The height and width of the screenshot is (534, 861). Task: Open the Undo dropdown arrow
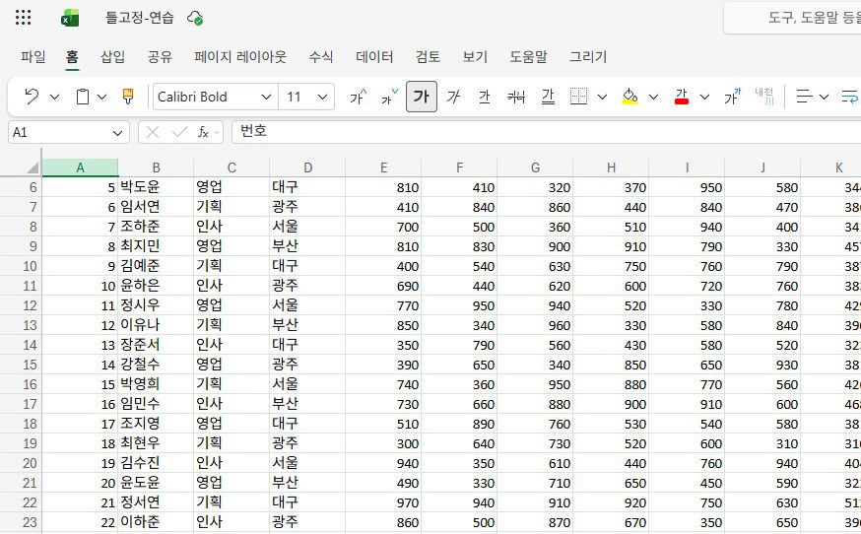(54, 98)
